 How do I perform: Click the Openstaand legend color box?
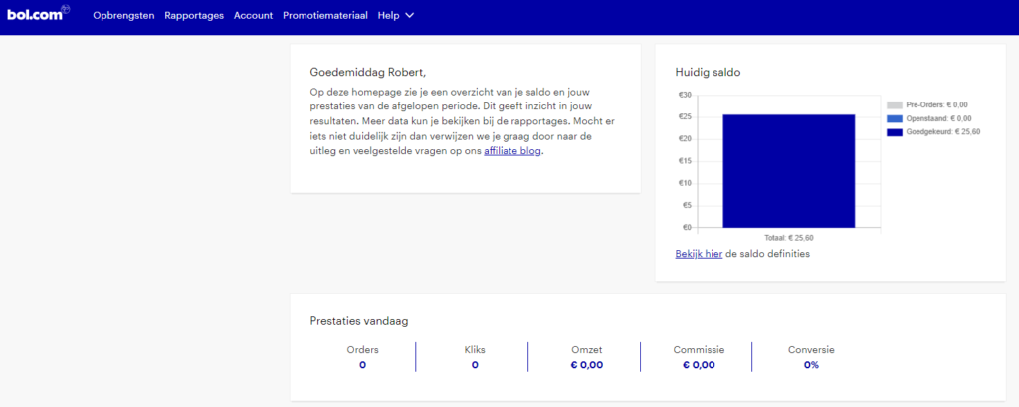[894, 118]
